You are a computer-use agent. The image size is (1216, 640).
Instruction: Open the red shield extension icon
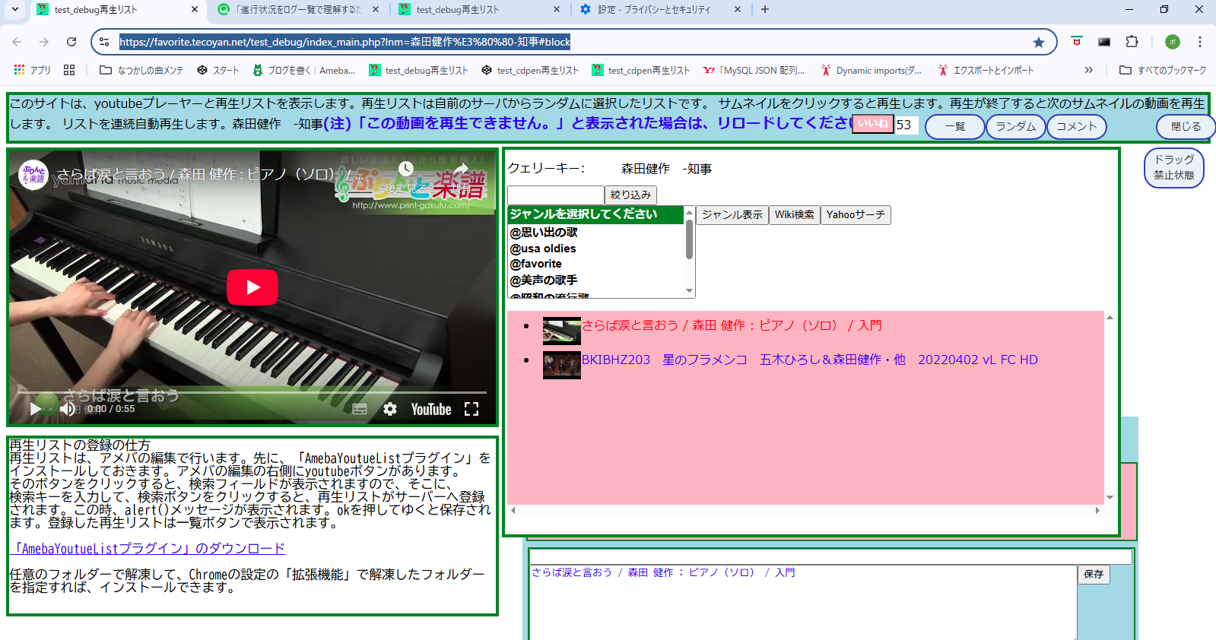coord(1076,42)
